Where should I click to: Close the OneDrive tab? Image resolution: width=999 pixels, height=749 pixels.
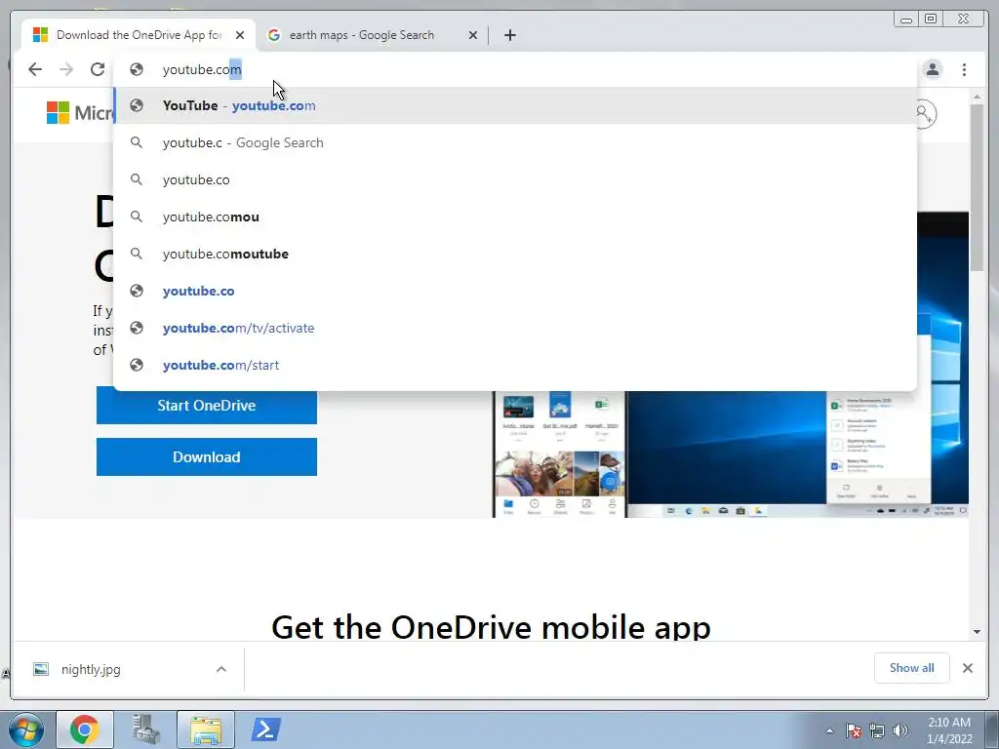[x=240, y=35]
